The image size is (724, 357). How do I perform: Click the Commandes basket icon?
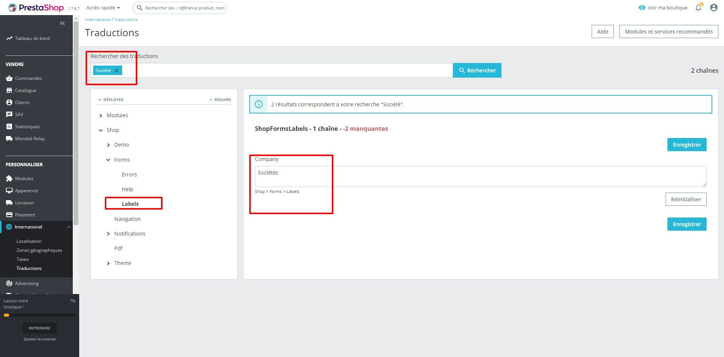(x=9, y=78)
